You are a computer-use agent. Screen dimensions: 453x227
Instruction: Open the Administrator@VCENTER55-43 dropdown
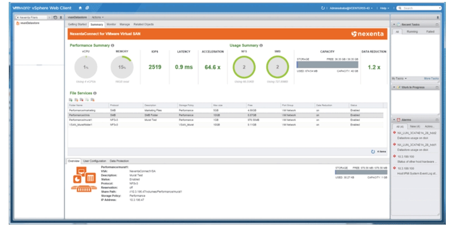pos(351,8)
